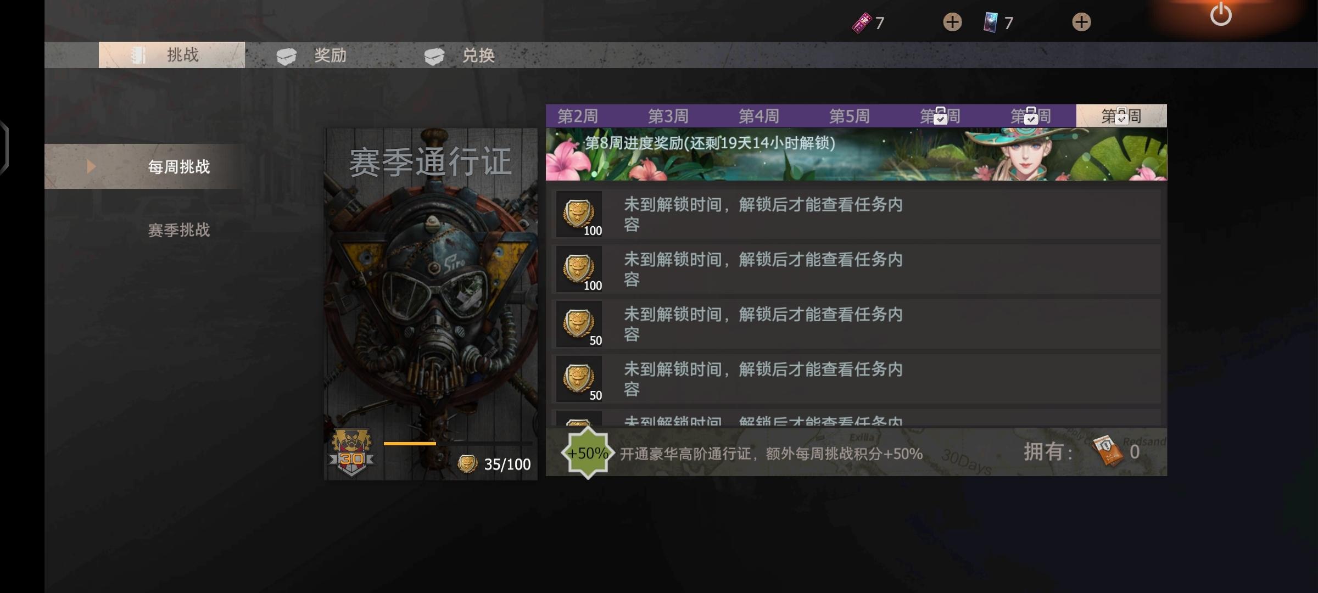Tap the level 30 season badge
The height and width of the screenshot is (593, 1318).
point(351,453)
